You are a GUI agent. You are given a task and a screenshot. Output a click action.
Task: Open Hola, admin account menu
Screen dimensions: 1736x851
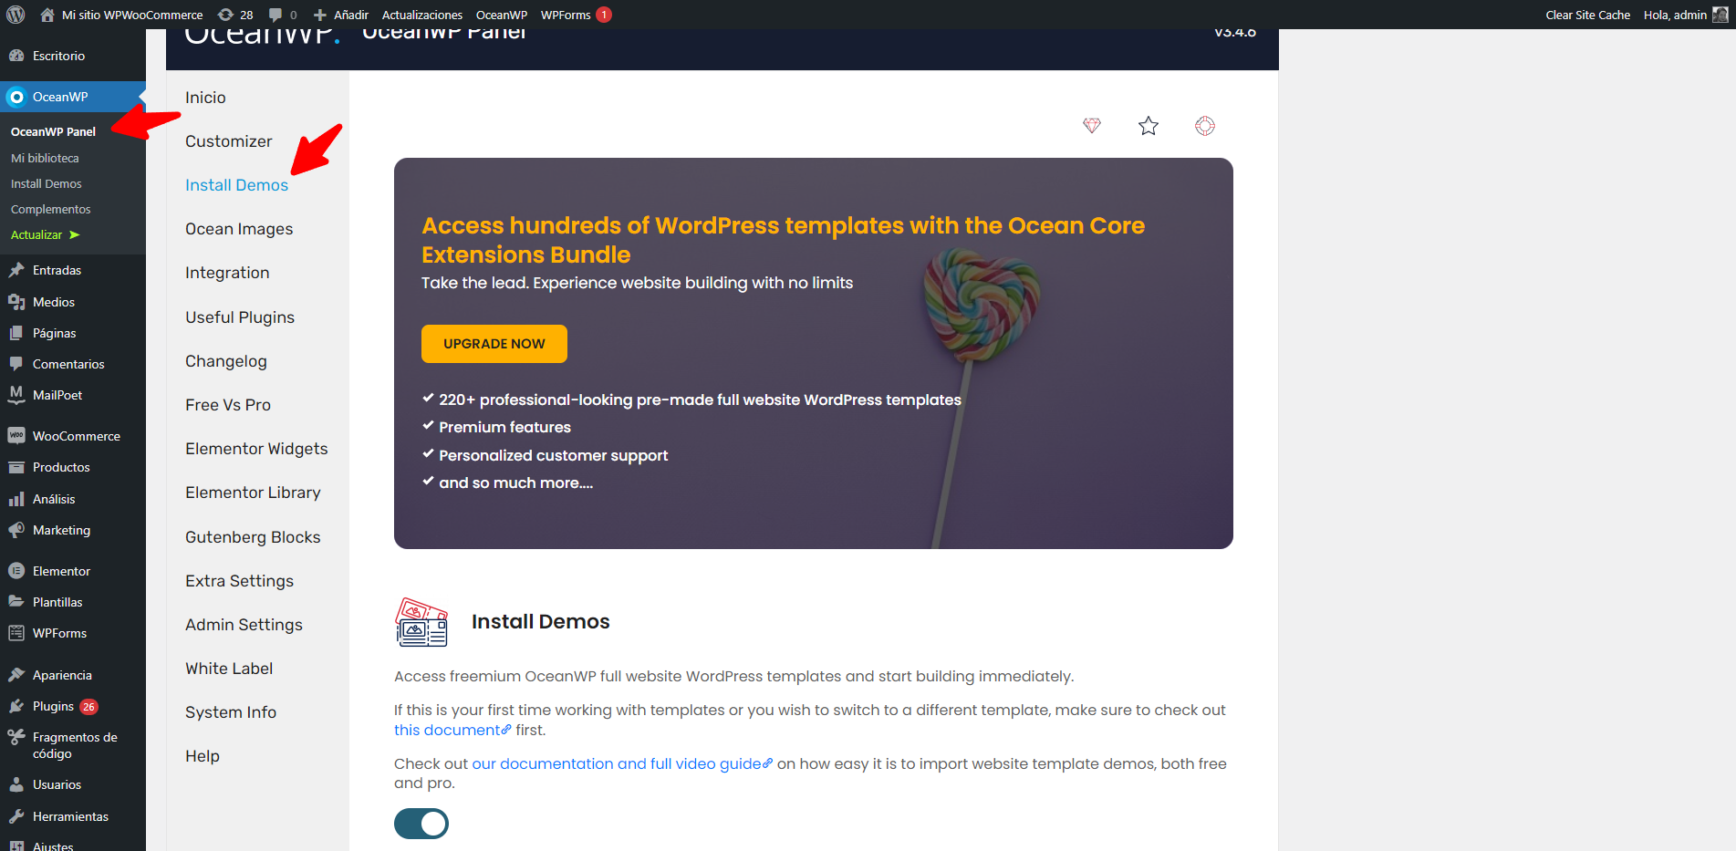[1675, 15]
